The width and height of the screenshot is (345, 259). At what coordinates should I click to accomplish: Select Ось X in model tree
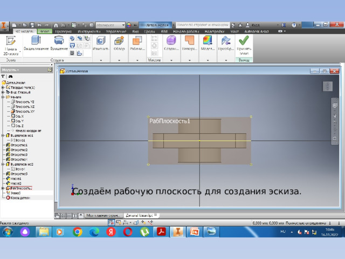click(18, 117)
